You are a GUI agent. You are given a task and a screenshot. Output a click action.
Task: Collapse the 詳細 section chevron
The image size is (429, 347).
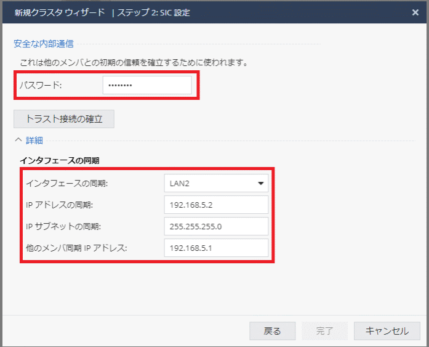[18, 141]
